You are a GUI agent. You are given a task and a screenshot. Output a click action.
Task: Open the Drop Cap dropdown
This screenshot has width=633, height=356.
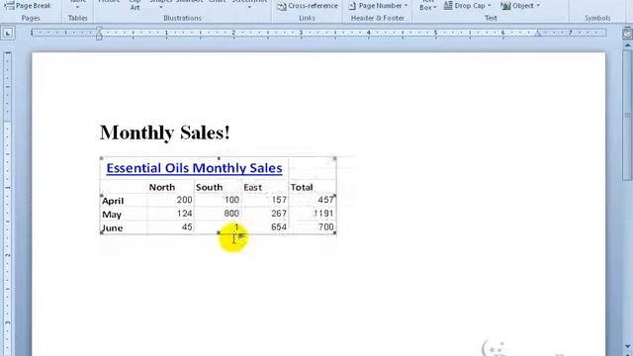[x=468, y=6]
